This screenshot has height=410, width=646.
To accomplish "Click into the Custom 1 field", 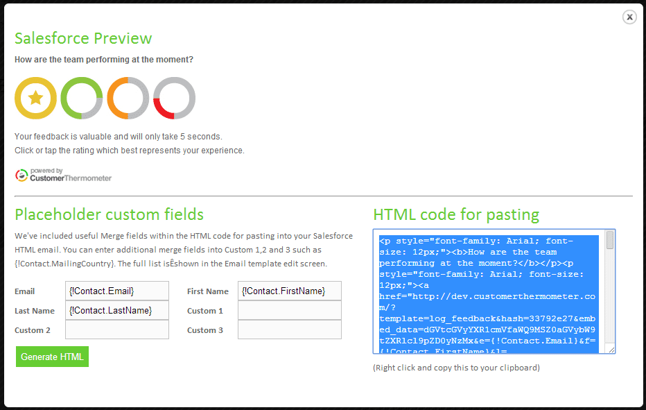I will [290, 310].
